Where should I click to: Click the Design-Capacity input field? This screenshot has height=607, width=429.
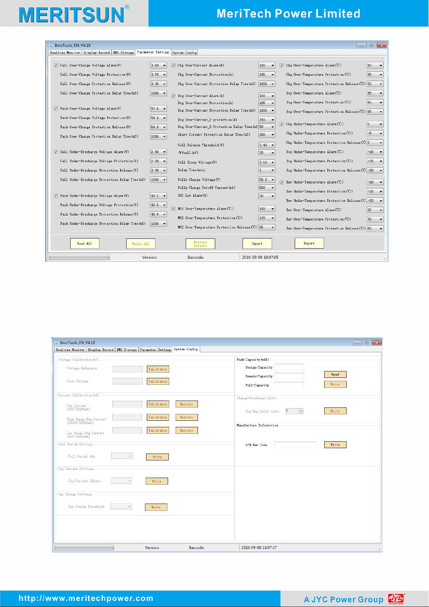(289, 367)
